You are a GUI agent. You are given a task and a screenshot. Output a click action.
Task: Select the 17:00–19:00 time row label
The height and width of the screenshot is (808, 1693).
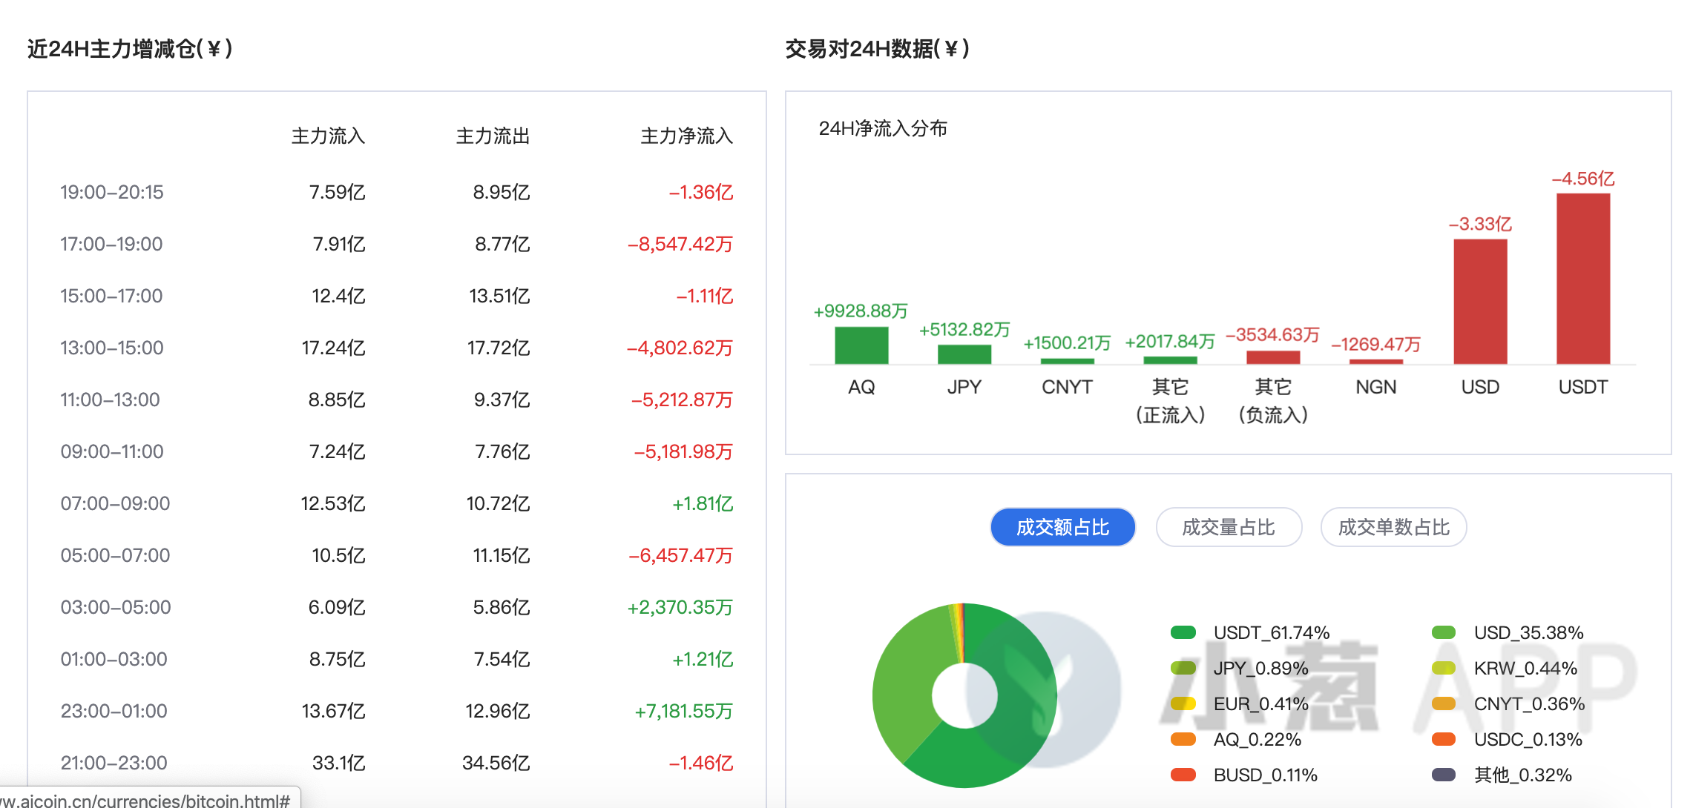coord(111,244)
